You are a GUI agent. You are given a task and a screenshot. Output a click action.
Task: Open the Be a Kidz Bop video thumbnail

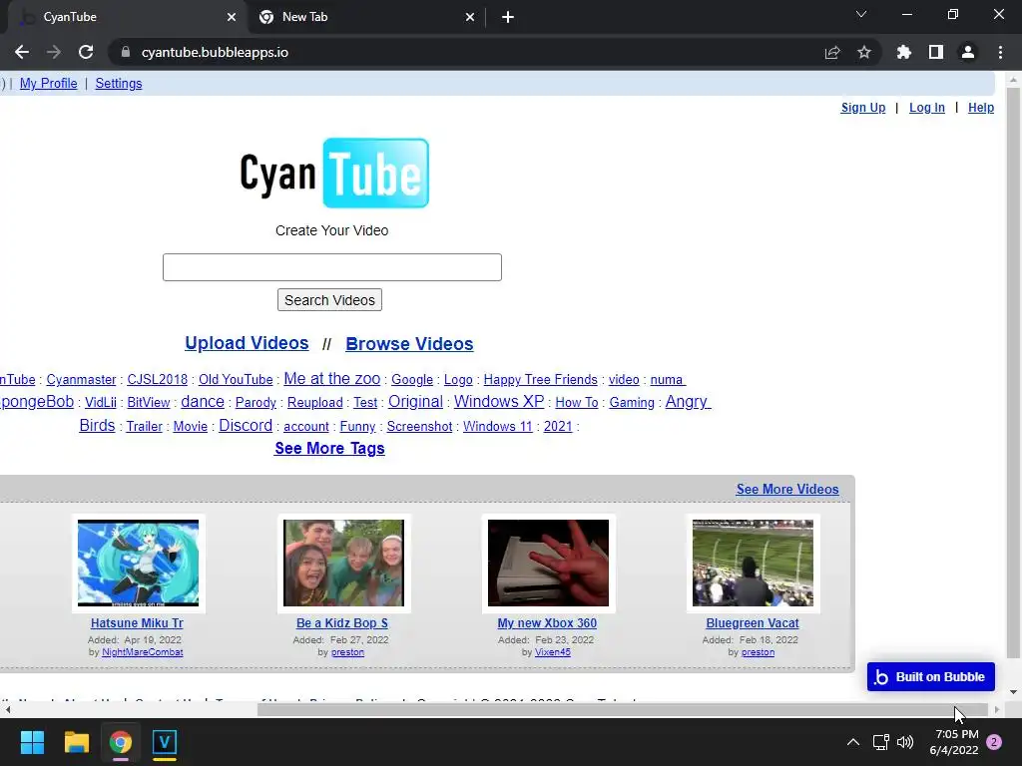click(343, 563)
